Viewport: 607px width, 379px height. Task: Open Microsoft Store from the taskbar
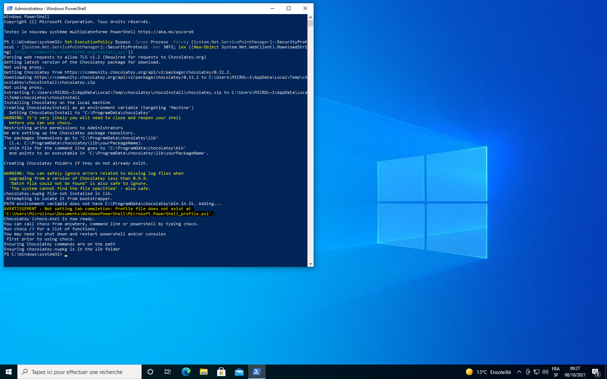(221, 372)
